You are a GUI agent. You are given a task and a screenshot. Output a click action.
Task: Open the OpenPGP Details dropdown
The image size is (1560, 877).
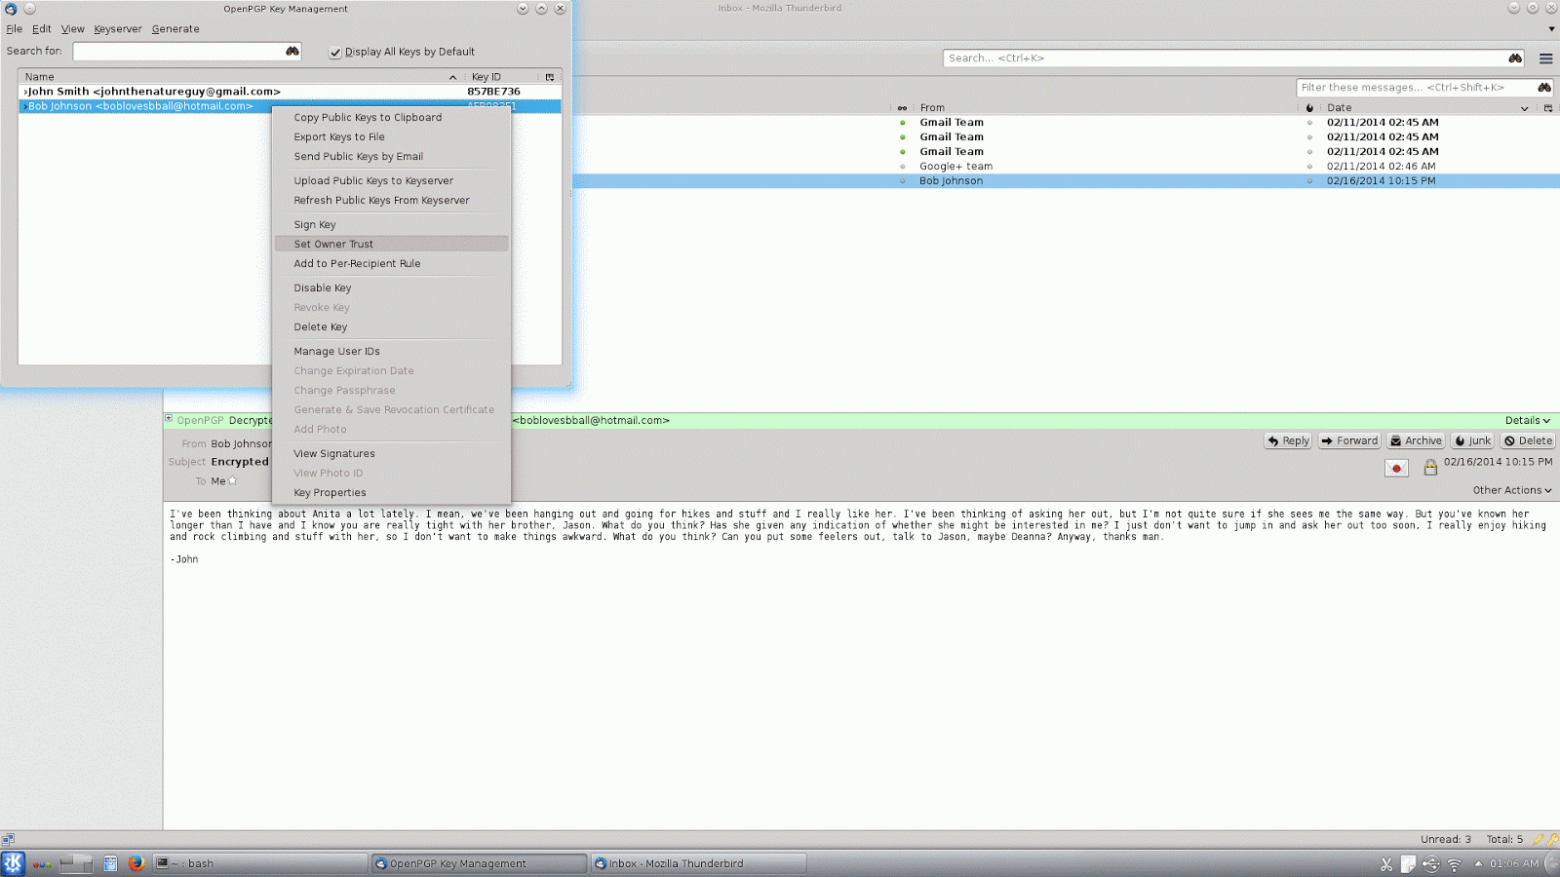coord(1527,421)
